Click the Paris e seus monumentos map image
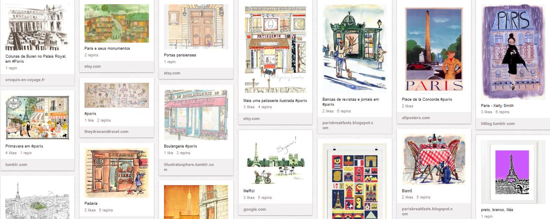 [x=117, y=23]
